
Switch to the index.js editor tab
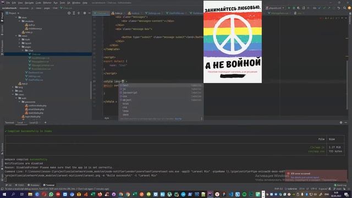pyautogui.click(x=117, y=13)
